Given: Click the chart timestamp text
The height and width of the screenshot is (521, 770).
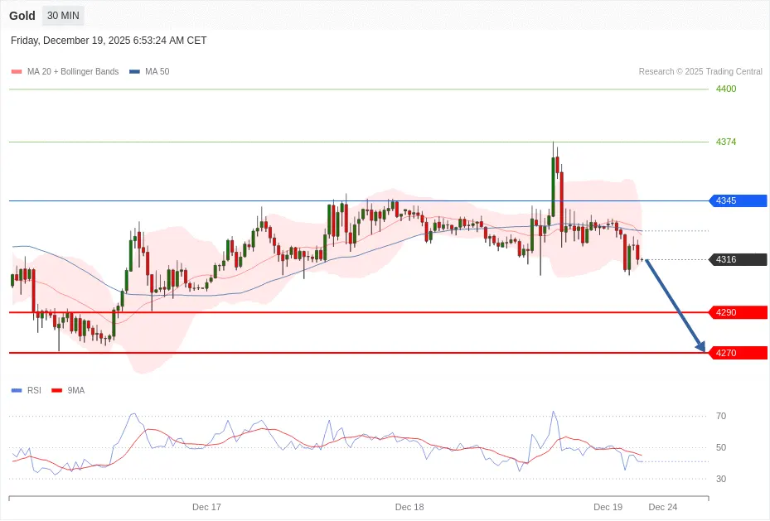Looking at the screenshot, I should 109,41.
